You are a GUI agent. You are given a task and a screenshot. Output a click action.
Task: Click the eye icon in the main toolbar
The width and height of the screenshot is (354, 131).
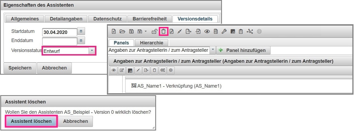(x=207, y=32)
